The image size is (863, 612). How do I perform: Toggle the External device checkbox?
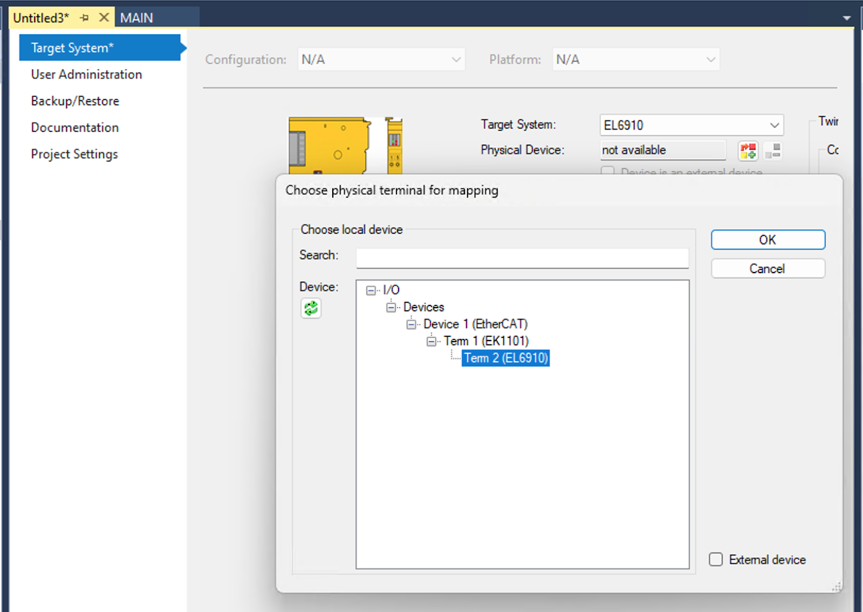click(x=716, y=559)
